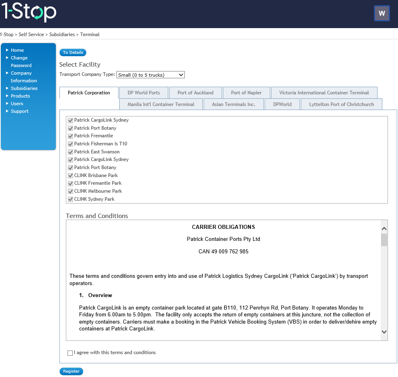Click the CARRIER OBLIGATIONS title
The image size is (398, 377).
point(223,227)
